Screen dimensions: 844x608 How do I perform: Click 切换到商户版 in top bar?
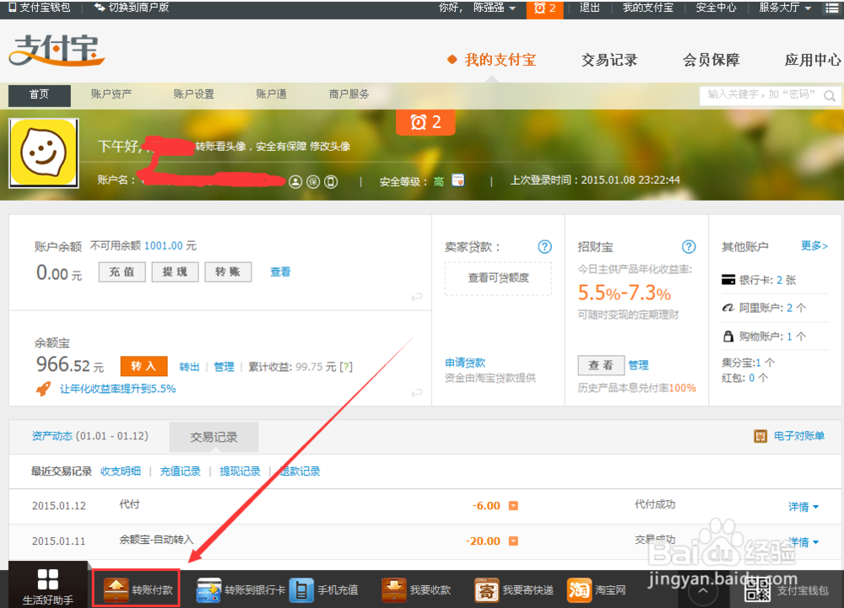click(x=133, y=8)
